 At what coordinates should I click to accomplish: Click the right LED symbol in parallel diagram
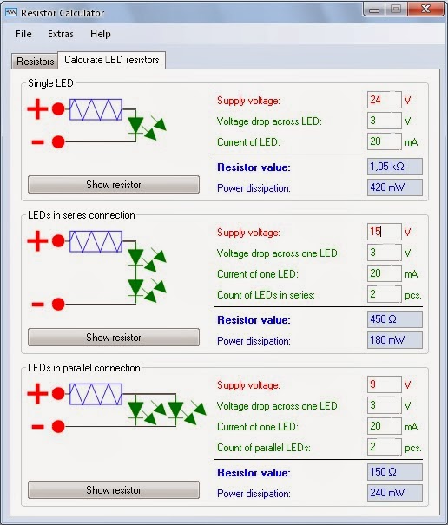click(x=175, y=410)
